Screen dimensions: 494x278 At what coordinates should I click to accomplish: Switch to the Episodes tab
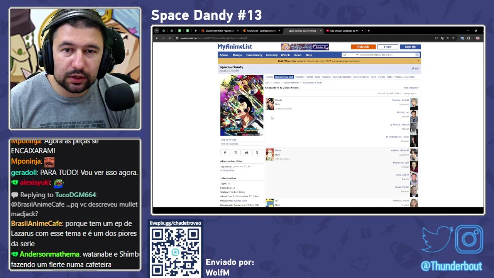pyautogui.click(x=300, y=77)
